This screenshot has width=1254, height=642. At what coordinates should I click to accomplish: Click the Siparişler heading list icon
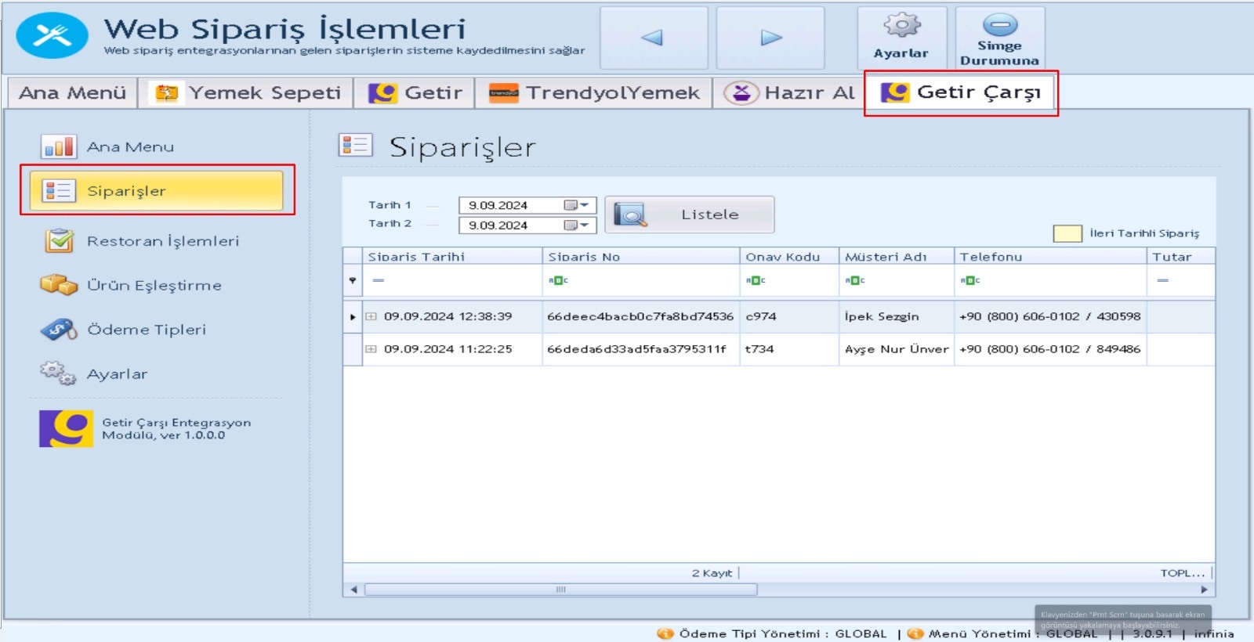click(x=356, y=145)
